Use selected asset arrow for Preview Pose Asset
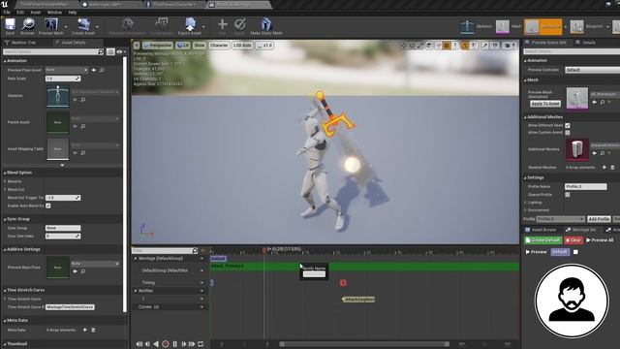 pos(94,70)
